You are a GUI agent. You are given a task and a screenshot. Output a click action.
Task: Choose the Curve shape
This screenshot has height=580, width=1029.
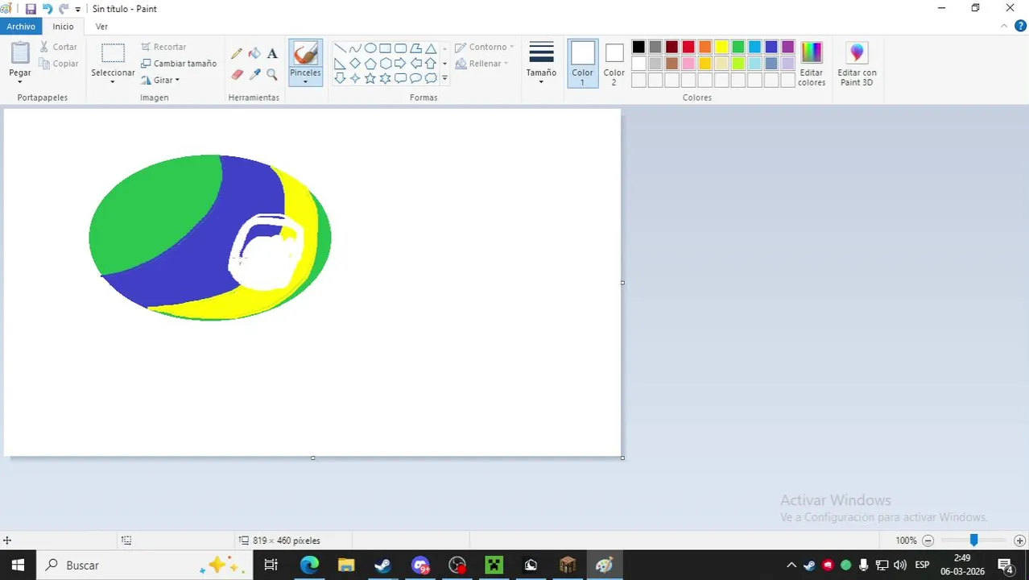point(355,48)
